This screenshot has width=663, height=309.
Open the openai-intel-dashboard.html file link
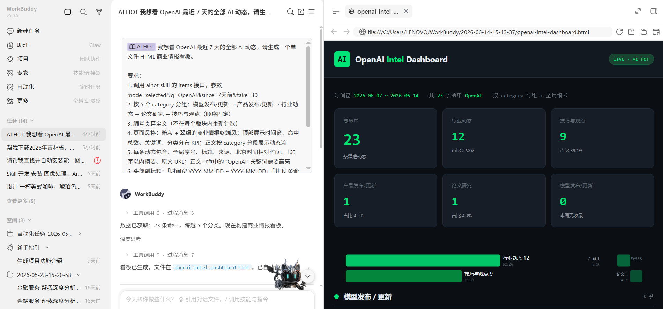tap(212, 267)
